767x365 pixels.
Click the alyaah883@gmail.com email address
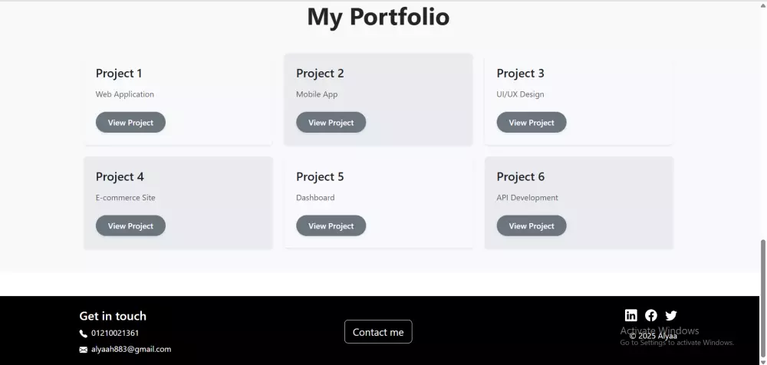pos(131,350)
